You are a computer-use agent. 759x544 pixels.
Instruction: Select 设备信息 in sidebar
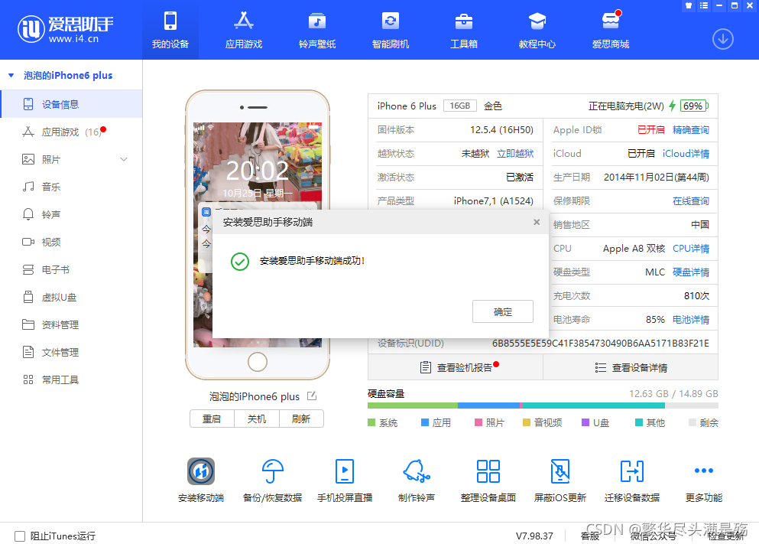[x=71, y=104]
